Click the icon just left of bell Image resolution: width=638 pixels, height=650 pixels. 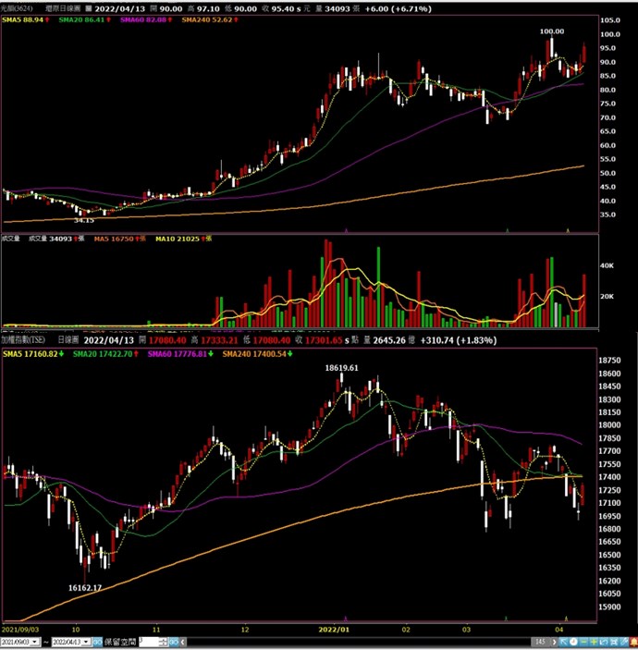point(623,641)
